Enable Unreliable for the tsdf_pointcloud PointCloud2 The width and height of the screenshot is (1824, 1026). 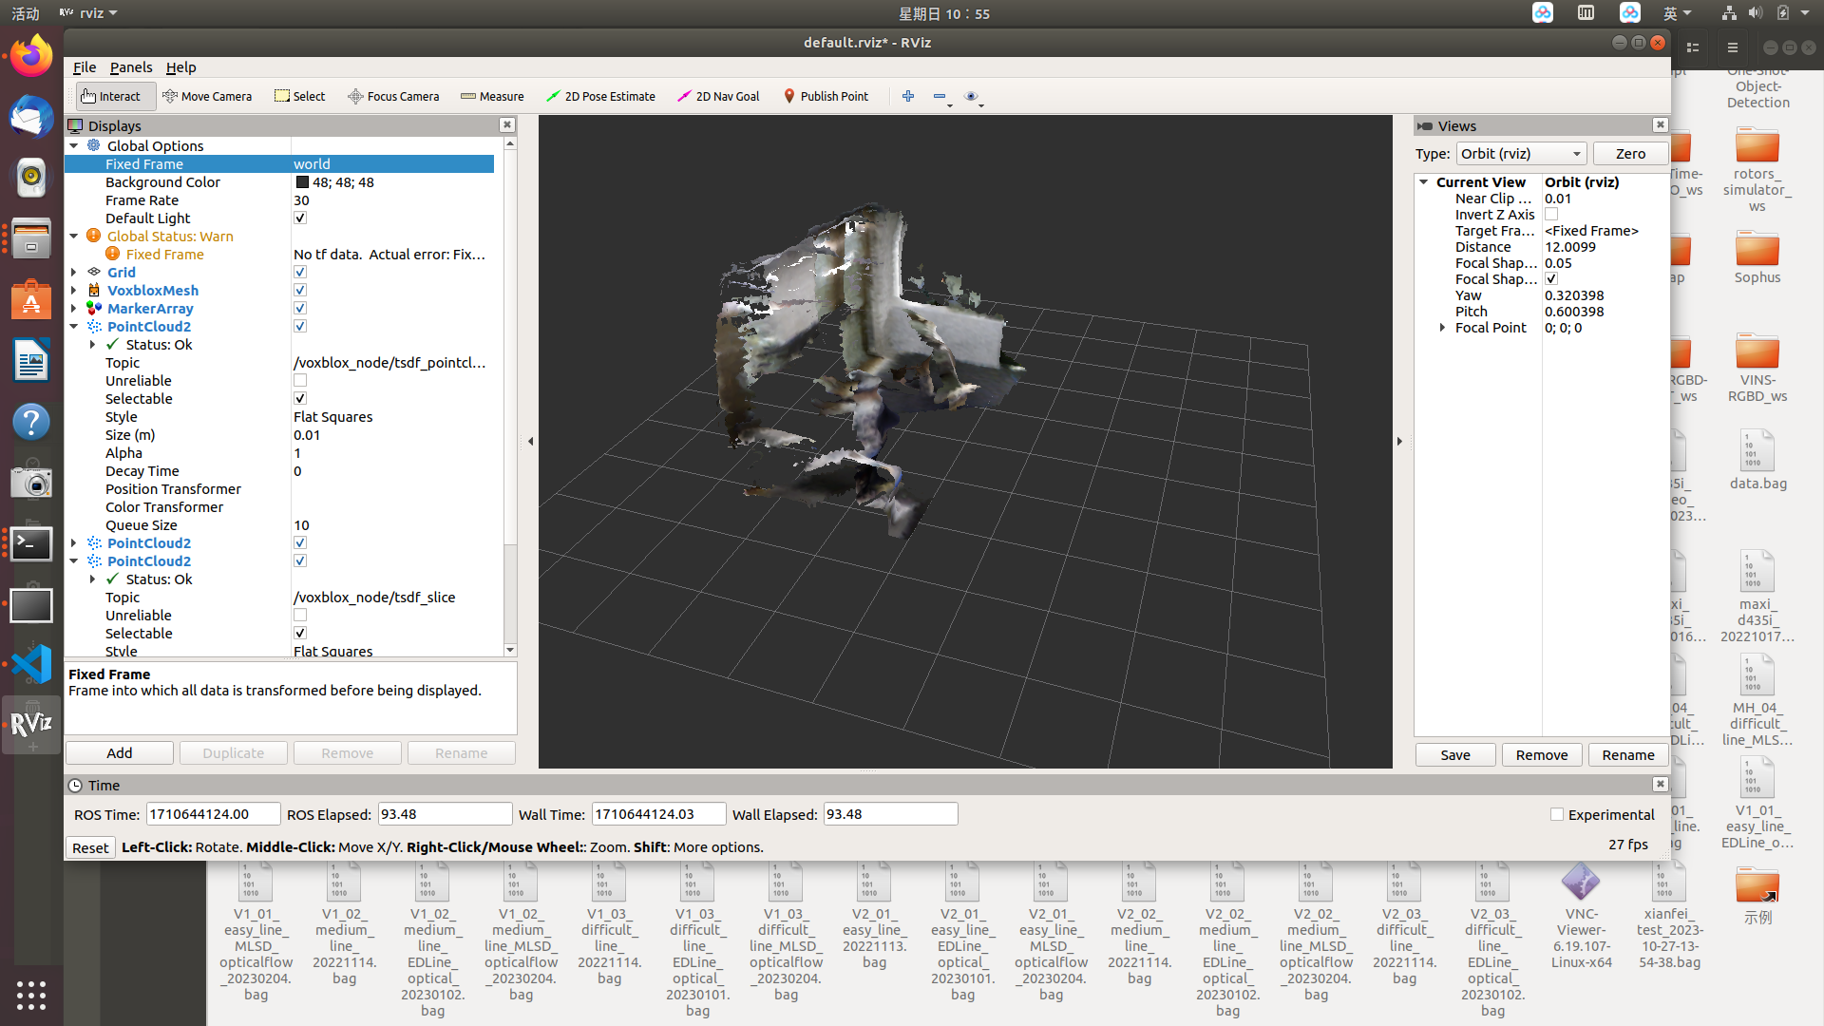[300, 380]
